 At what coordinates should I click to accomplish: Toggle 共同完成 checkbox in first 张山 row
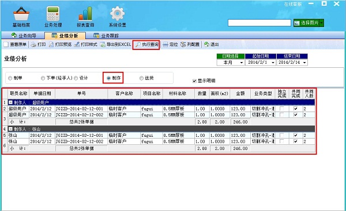point(295,135)
